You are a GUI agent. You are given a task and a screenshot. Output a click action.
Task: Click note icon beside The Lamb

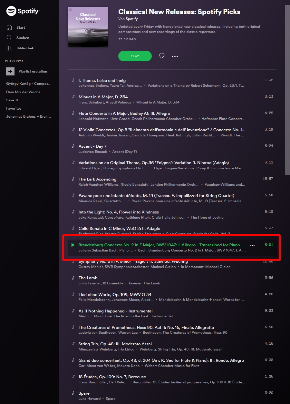click(73, 278)
